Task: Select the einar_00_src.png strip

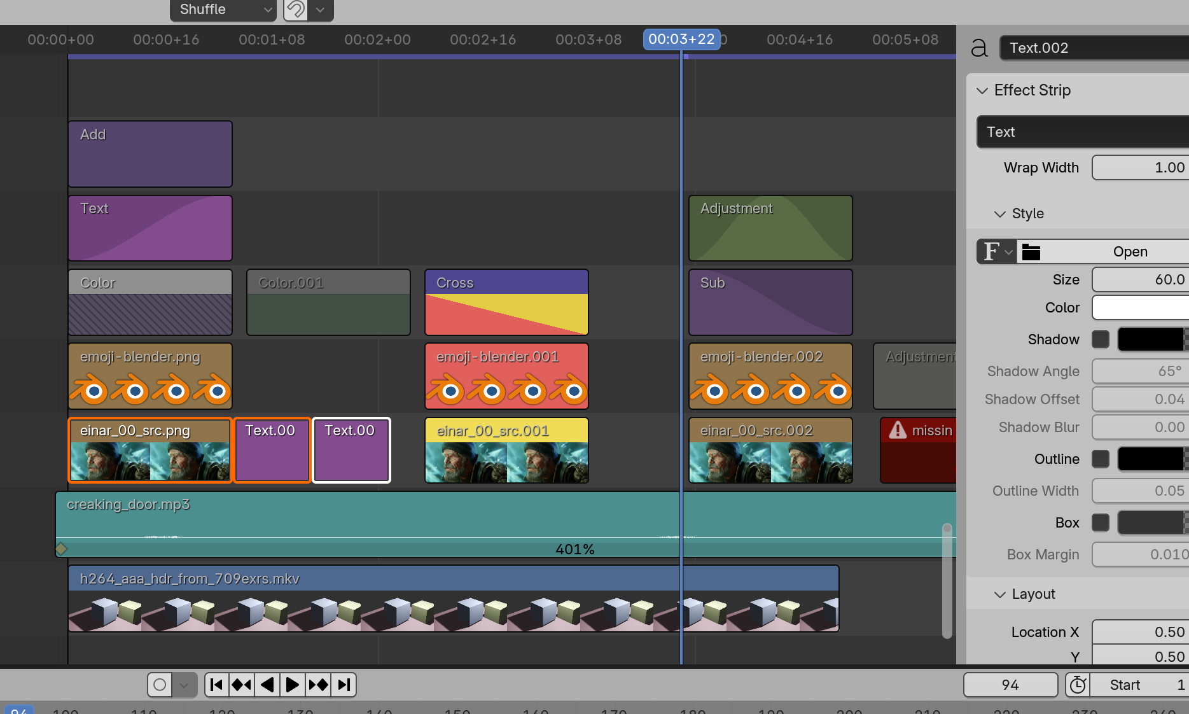Action: 150,450
